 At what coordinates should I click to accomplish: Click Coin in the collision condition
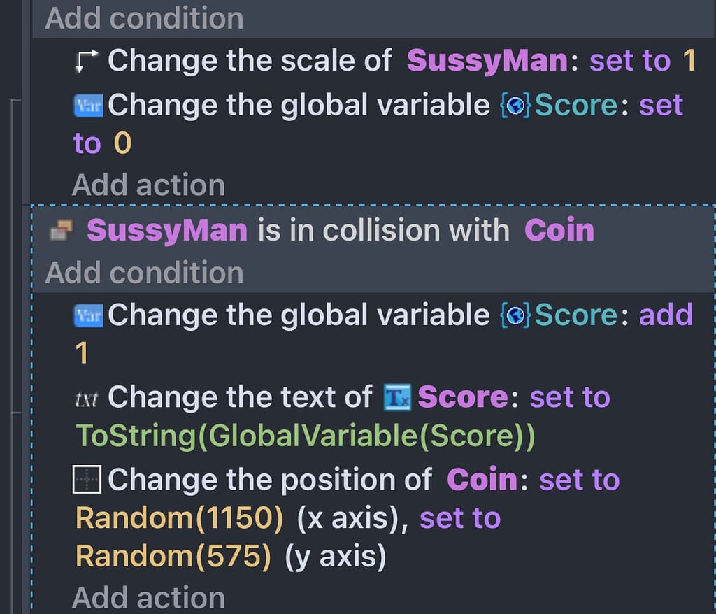(x=559, y=229)
